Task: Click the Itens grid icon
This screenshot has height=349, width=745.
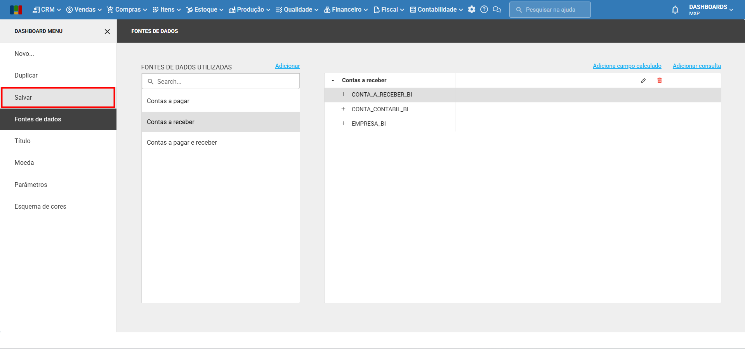Action: [156, 10]
